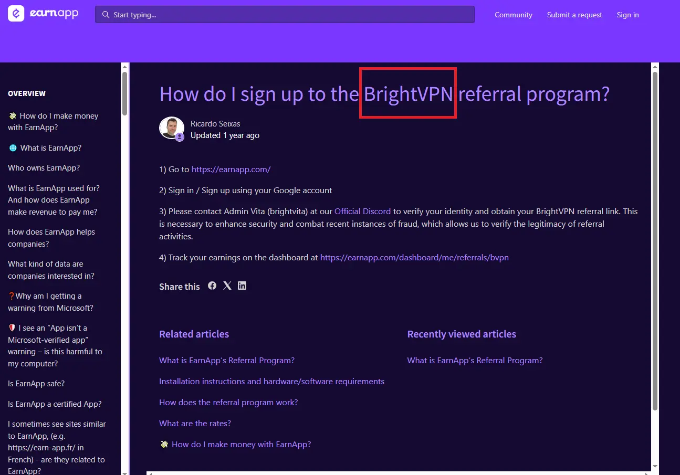
Task: Open What are the rates article
Action: [195, 424]
